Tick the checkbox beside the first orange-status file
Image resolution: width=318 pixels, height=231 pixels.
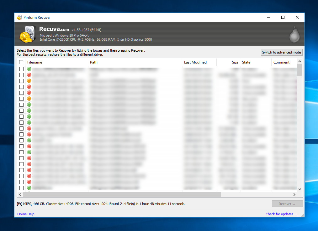click(x=21, y=81)
